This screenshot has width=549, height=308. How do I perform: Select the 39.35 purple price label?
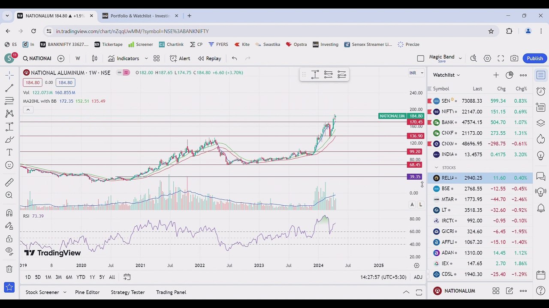click(x=415, y=177)
